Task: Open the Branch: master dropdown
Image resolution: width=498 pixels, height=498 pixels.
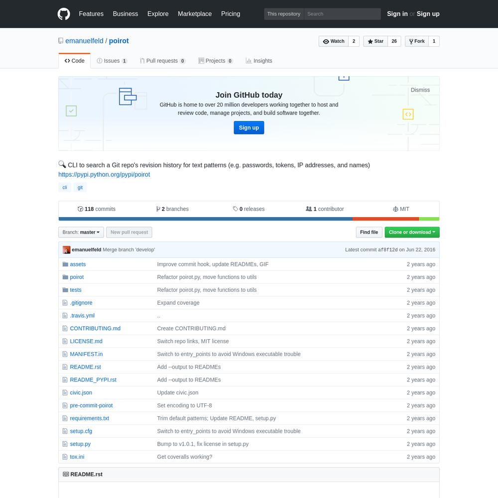Action: click(81, 232)
